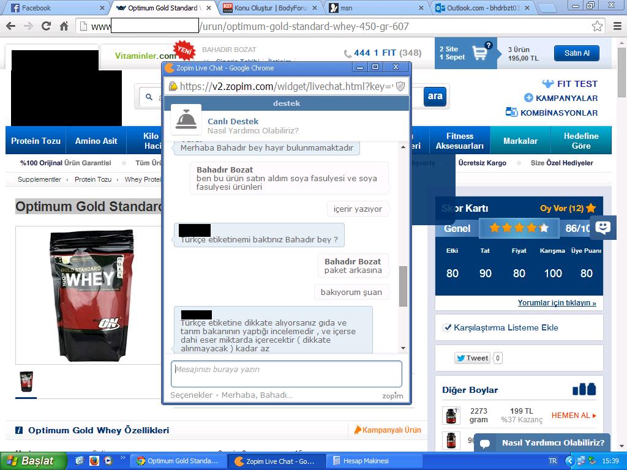
Task: Switch to Zopim Live Chat taskbar window
Action: pyautogui.click(x=276, y=461)
